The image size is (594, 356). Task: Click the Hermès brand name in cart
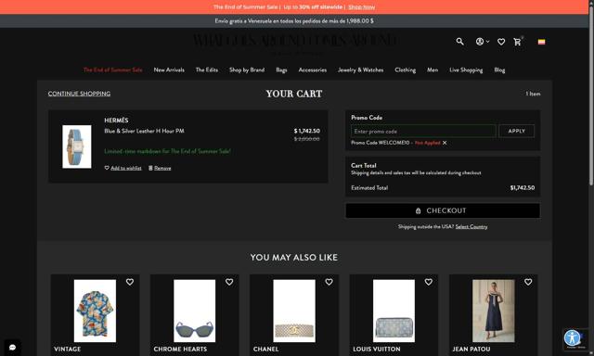tap(116, 121)
